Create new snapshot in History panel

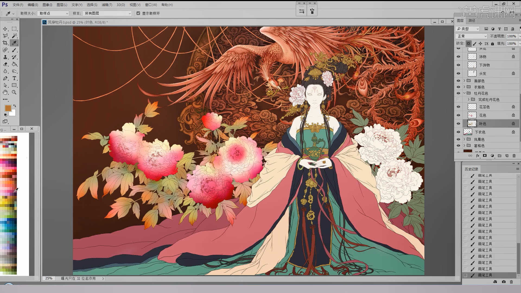point(504,282)
